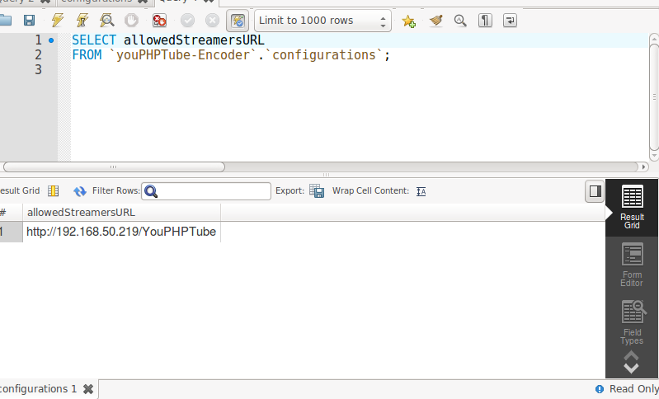
Task: Click the vertical editor scrollbar
Action: click(x=653, y=96)
